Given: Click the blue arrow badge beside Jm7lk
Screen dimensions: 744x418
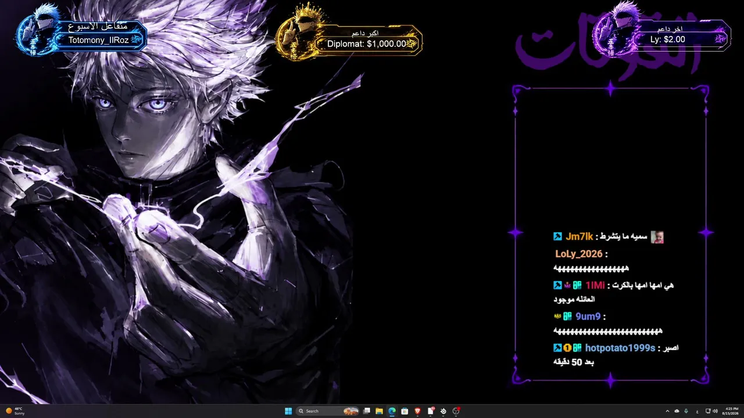Looking at the screenshot, I should tap(557, 236).
